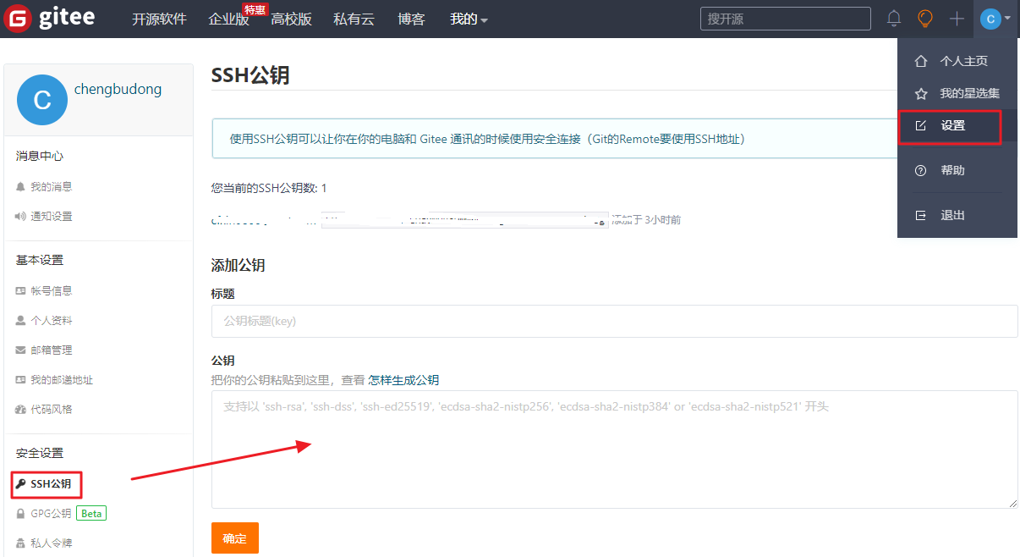Click the 添加公钥 heading

(238, 265)
